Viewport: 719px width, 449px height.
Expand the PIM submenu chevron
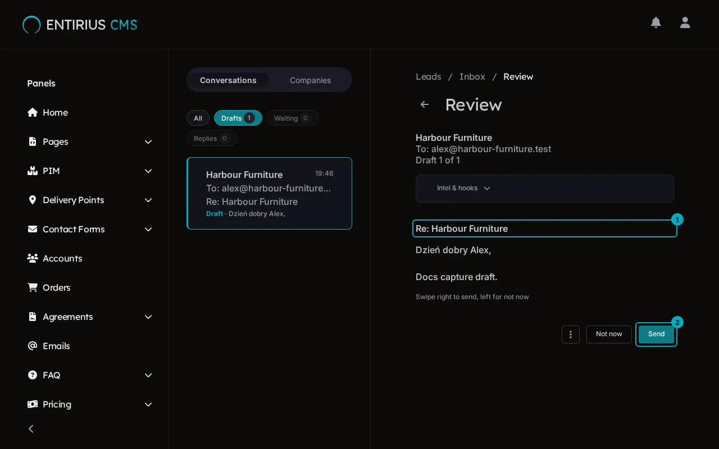click(148, 171)
